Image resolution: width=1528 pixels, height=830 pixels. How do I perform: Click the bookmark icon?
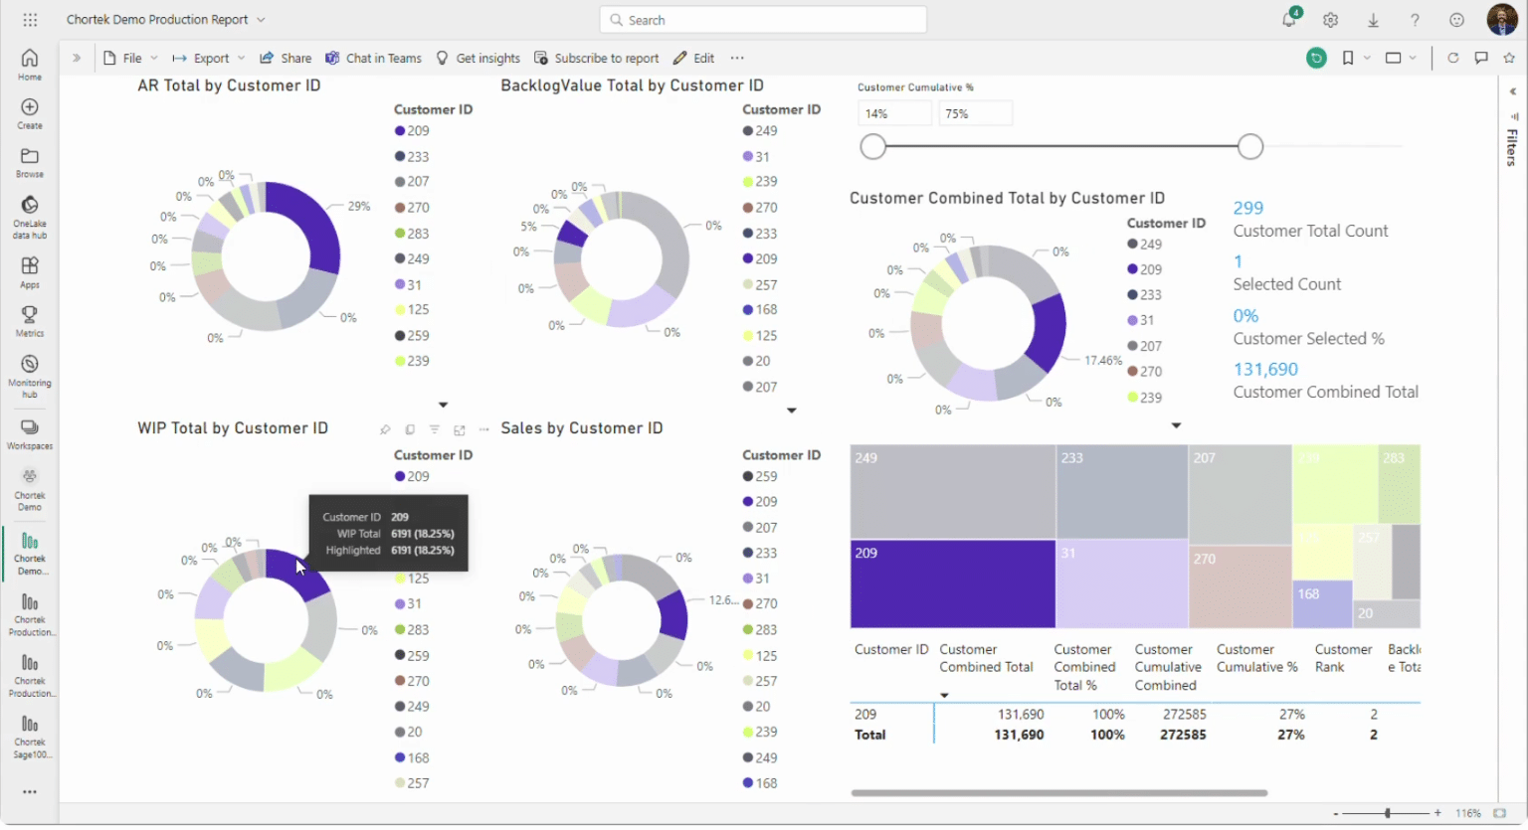[1348, 58]
